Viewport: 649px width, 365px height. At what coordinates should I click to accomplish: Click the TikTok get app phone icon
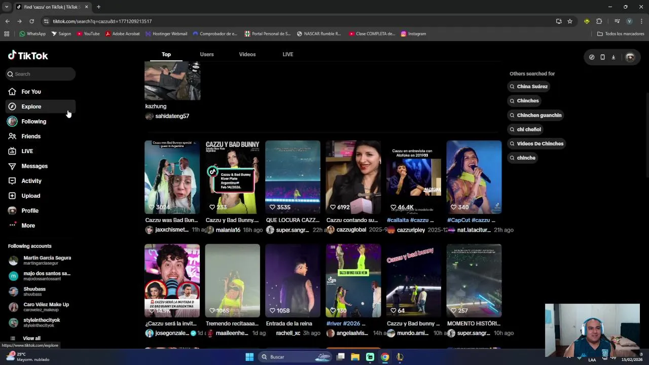602,57
